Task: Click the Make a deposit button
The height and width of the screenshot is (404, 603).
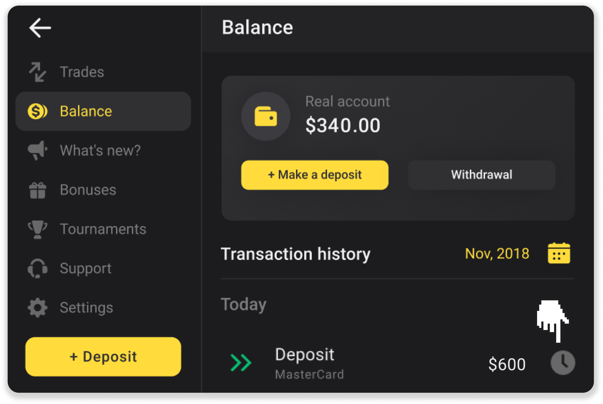Action: click(314, 175)
